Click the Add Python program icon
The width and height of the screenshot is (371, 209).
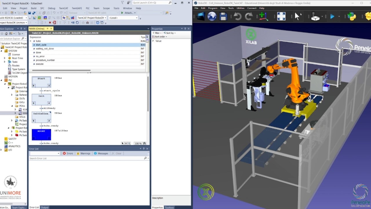coord(352,17)
